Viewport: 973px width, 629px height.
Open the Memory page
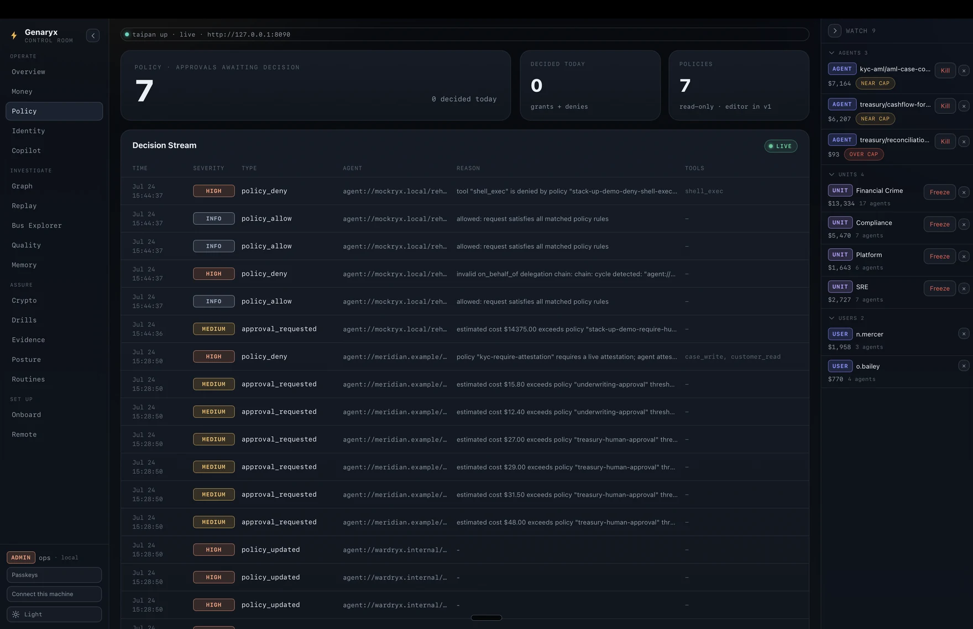54,265
